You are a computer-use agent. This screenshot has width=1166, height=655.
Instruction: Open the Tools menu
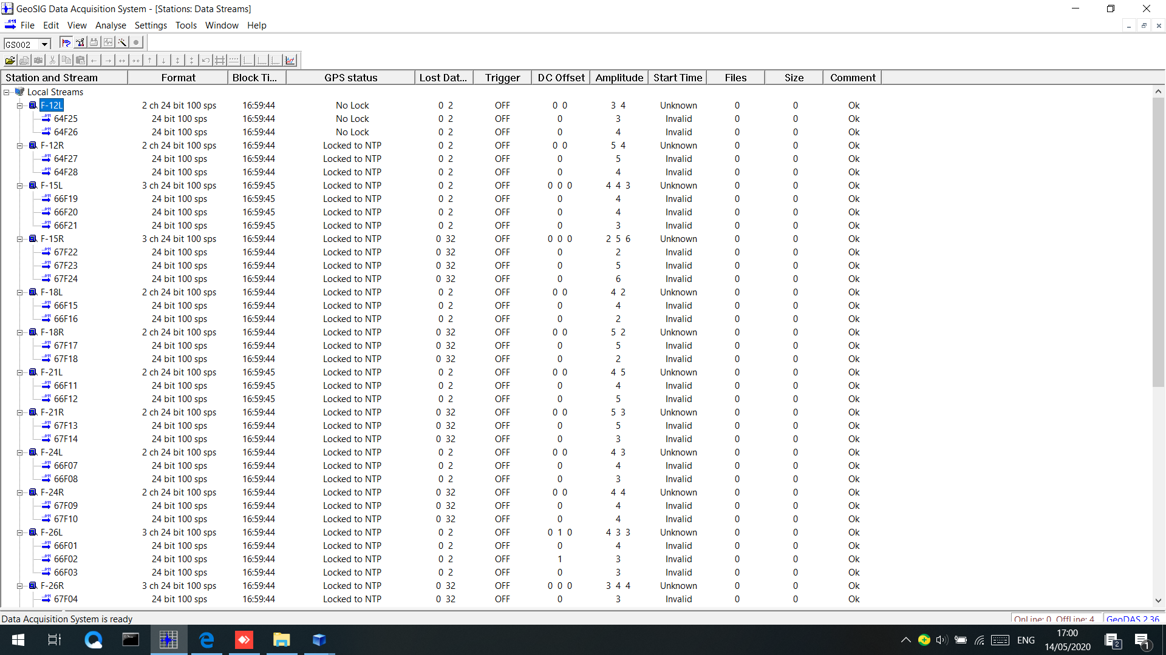click(x=186, y=25)
